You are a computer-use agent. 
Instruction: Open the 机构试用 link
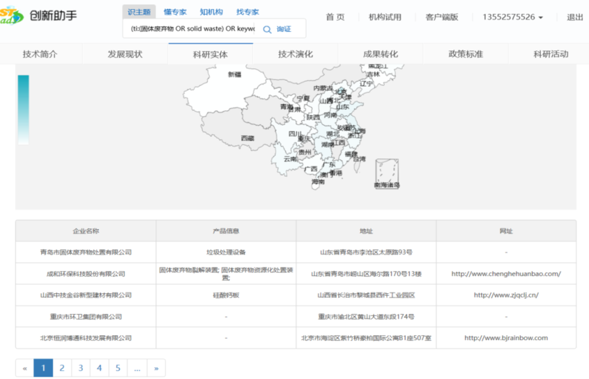click(384, 17)
